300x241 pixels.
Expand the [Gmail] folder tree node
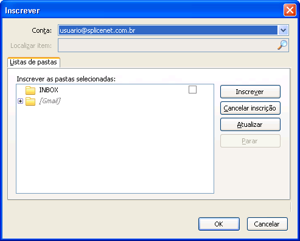[20, 101]
